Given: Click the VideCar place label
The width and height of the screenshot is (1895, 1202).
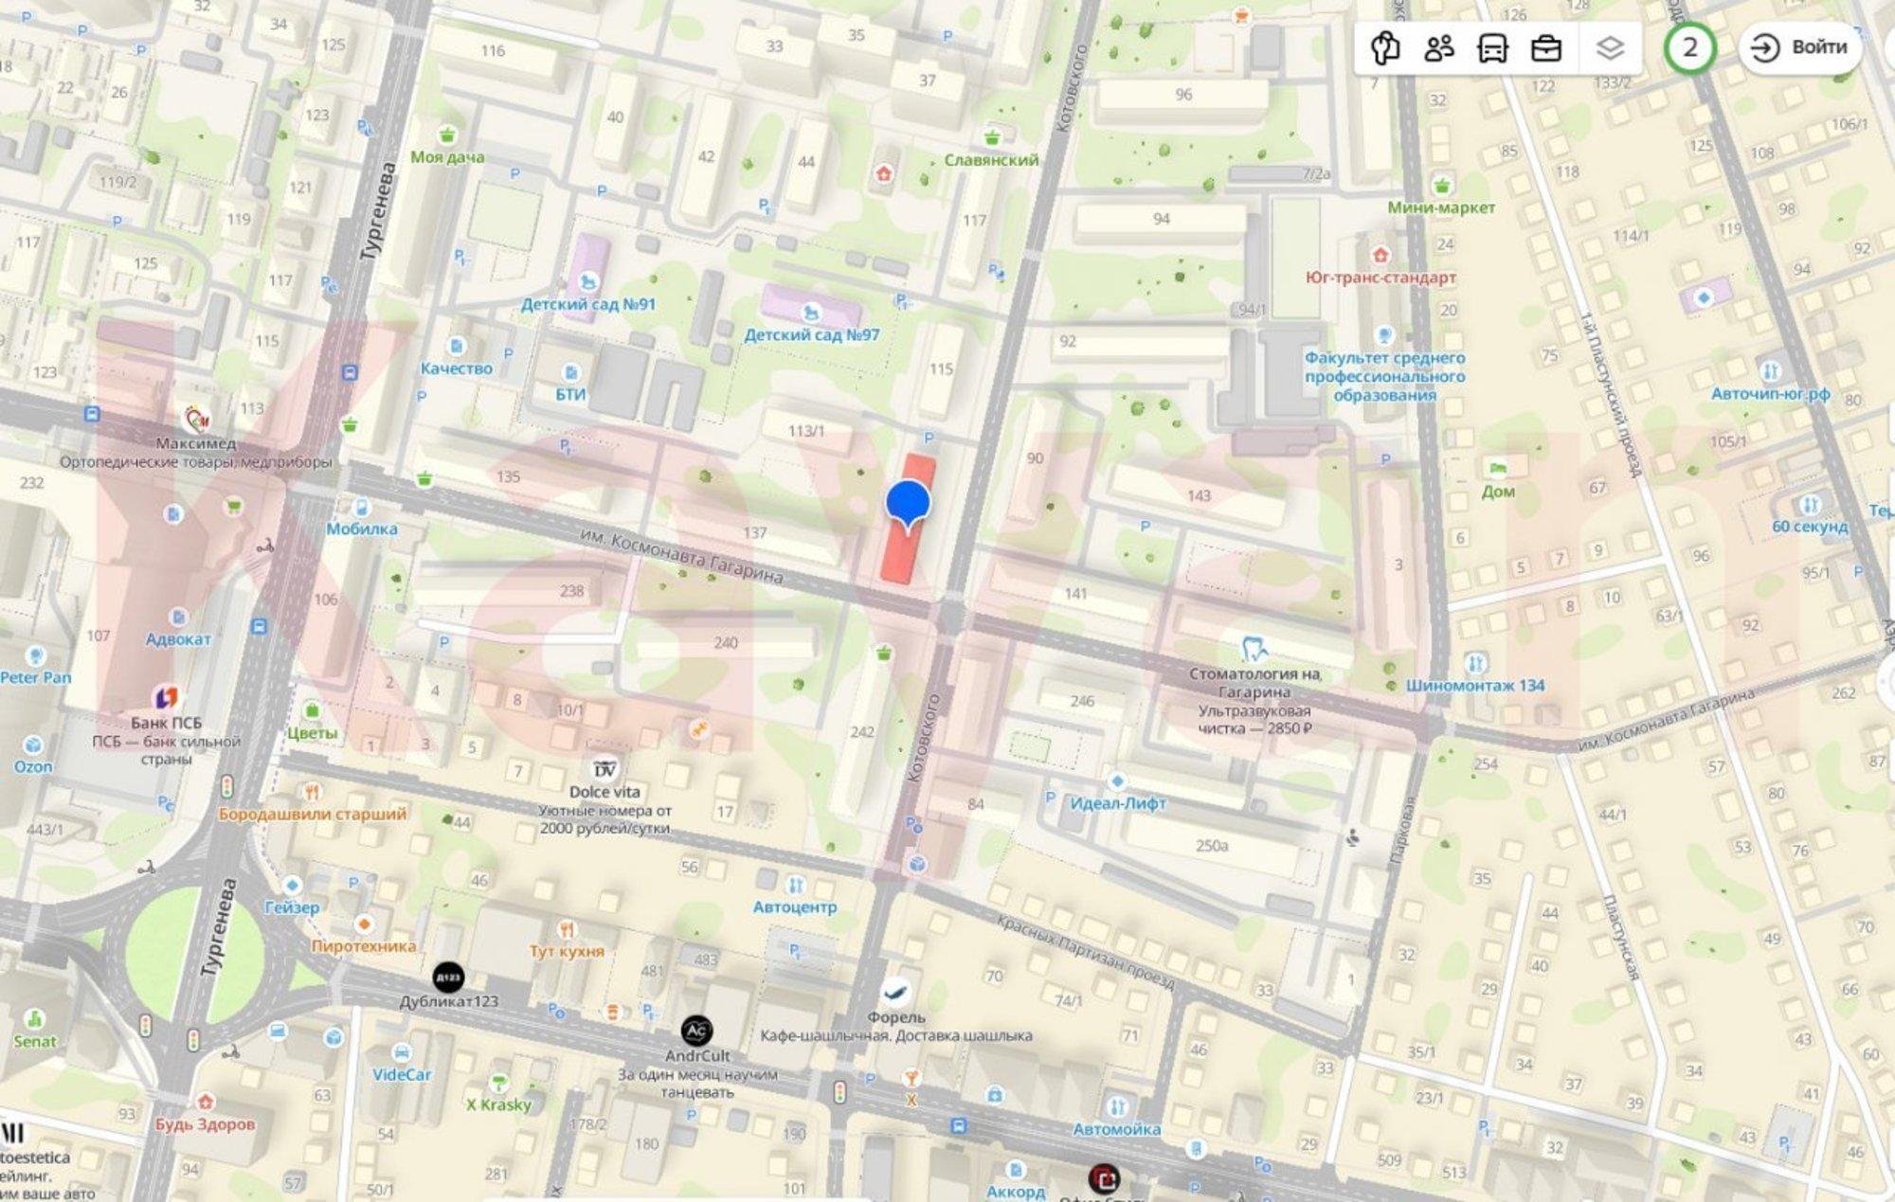Looking at the screenshot, I should tap(402, 1074).
